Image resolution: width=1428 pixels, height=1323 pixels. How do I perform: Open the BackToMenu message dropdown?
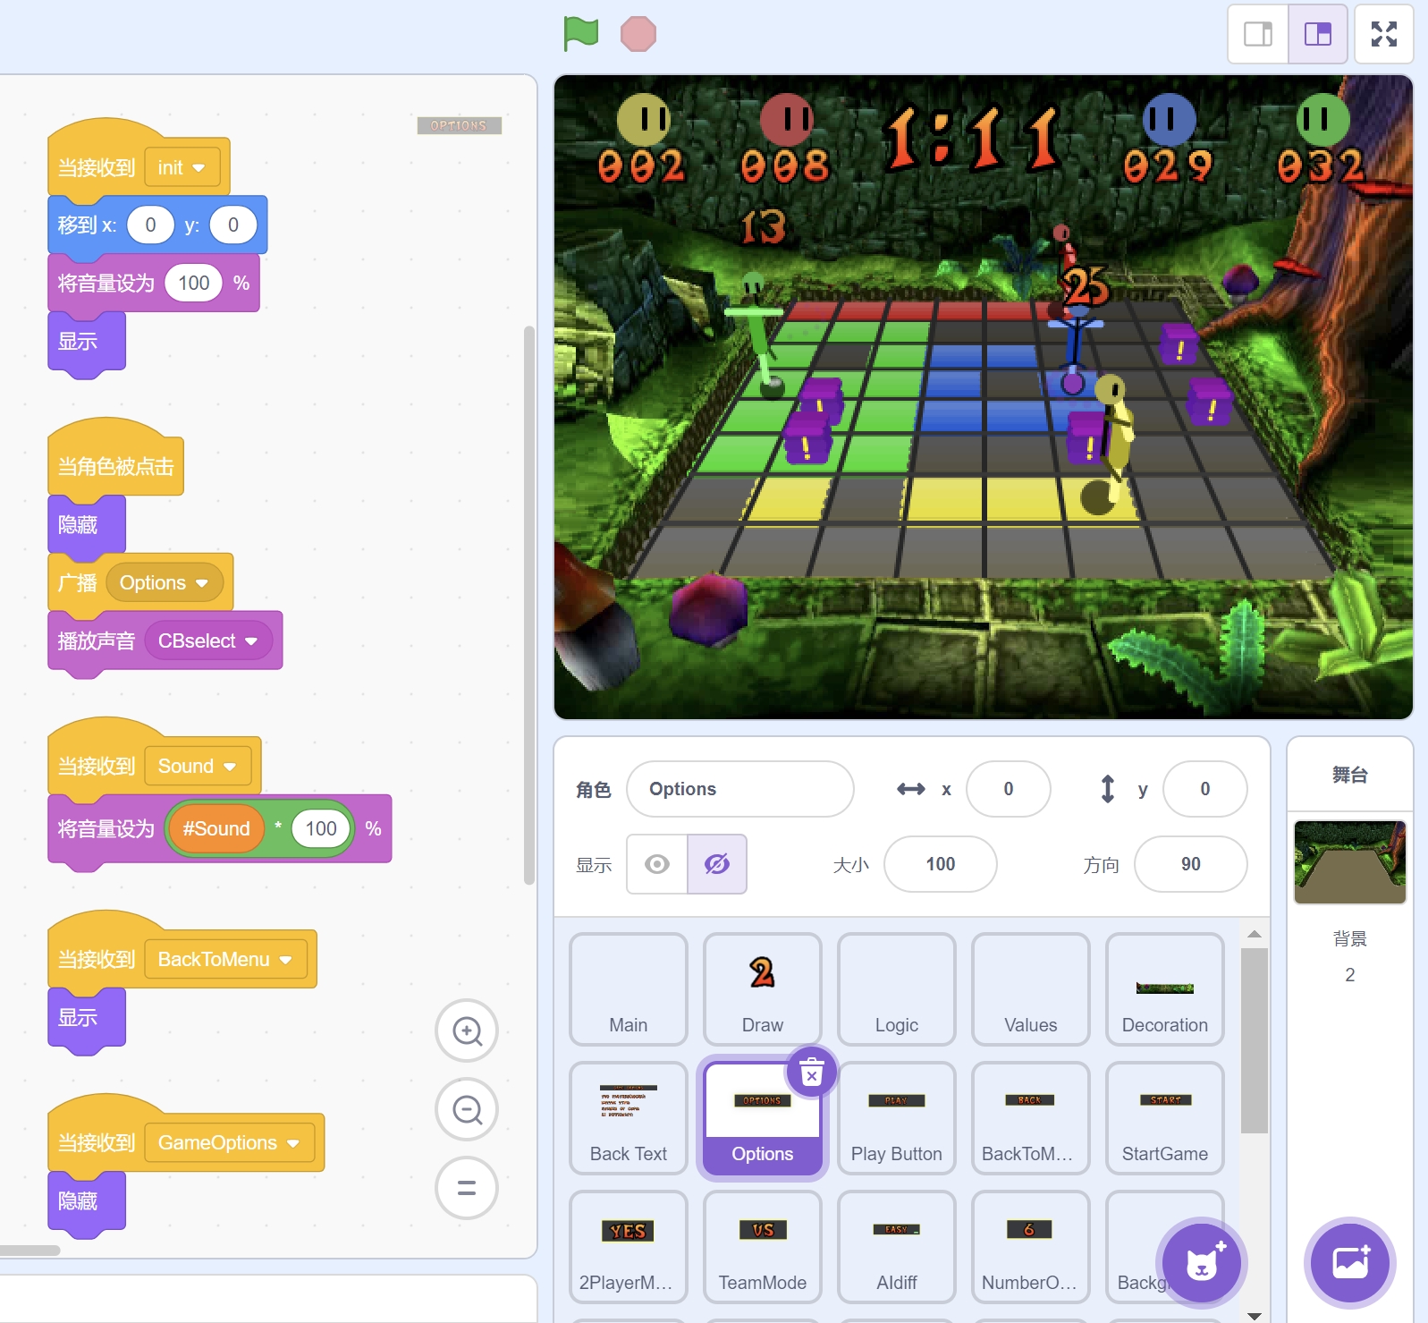click(x=286, y=960)
